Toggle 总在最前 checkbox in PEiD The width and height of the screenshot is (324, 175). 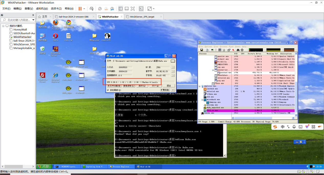[x=108, y=90]
